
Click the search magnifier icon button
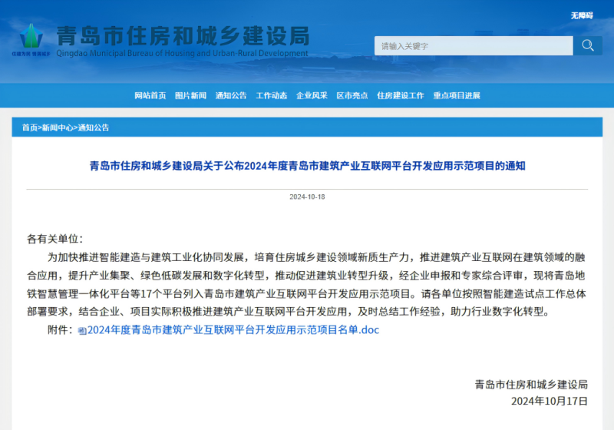coord(588,46)
